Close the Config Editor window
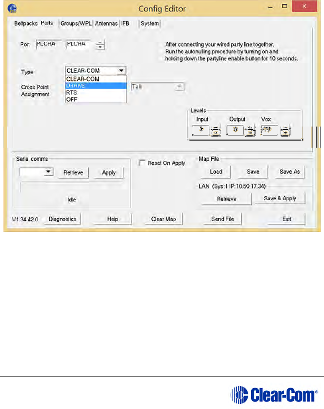Image resolution: width=324 pixels, height=409 pixels. pyautogui.click(x=304, y=6)
